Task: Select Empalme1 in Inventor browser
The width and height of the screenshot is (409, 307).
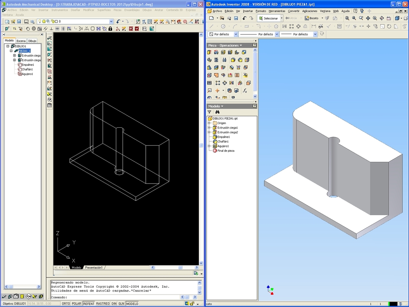Action: pyautogui.click(x=224, y=137)
